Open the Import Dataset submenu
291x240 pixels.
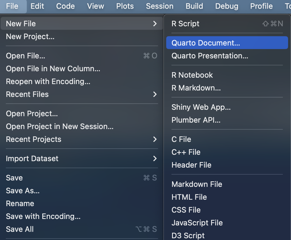32,159
